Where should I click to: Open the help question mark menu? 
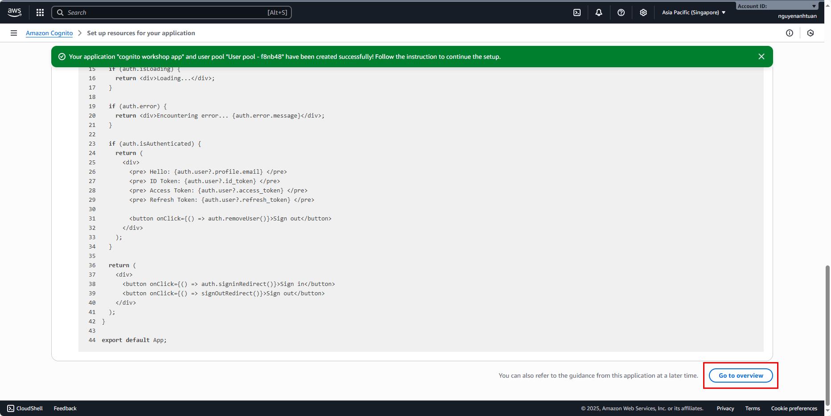pyautogui.click(x=621, y=12)
